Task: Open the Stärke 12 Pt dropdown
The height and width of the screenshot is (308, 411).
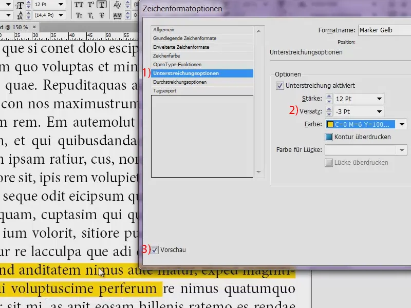Action: click(x=379, y=99)
